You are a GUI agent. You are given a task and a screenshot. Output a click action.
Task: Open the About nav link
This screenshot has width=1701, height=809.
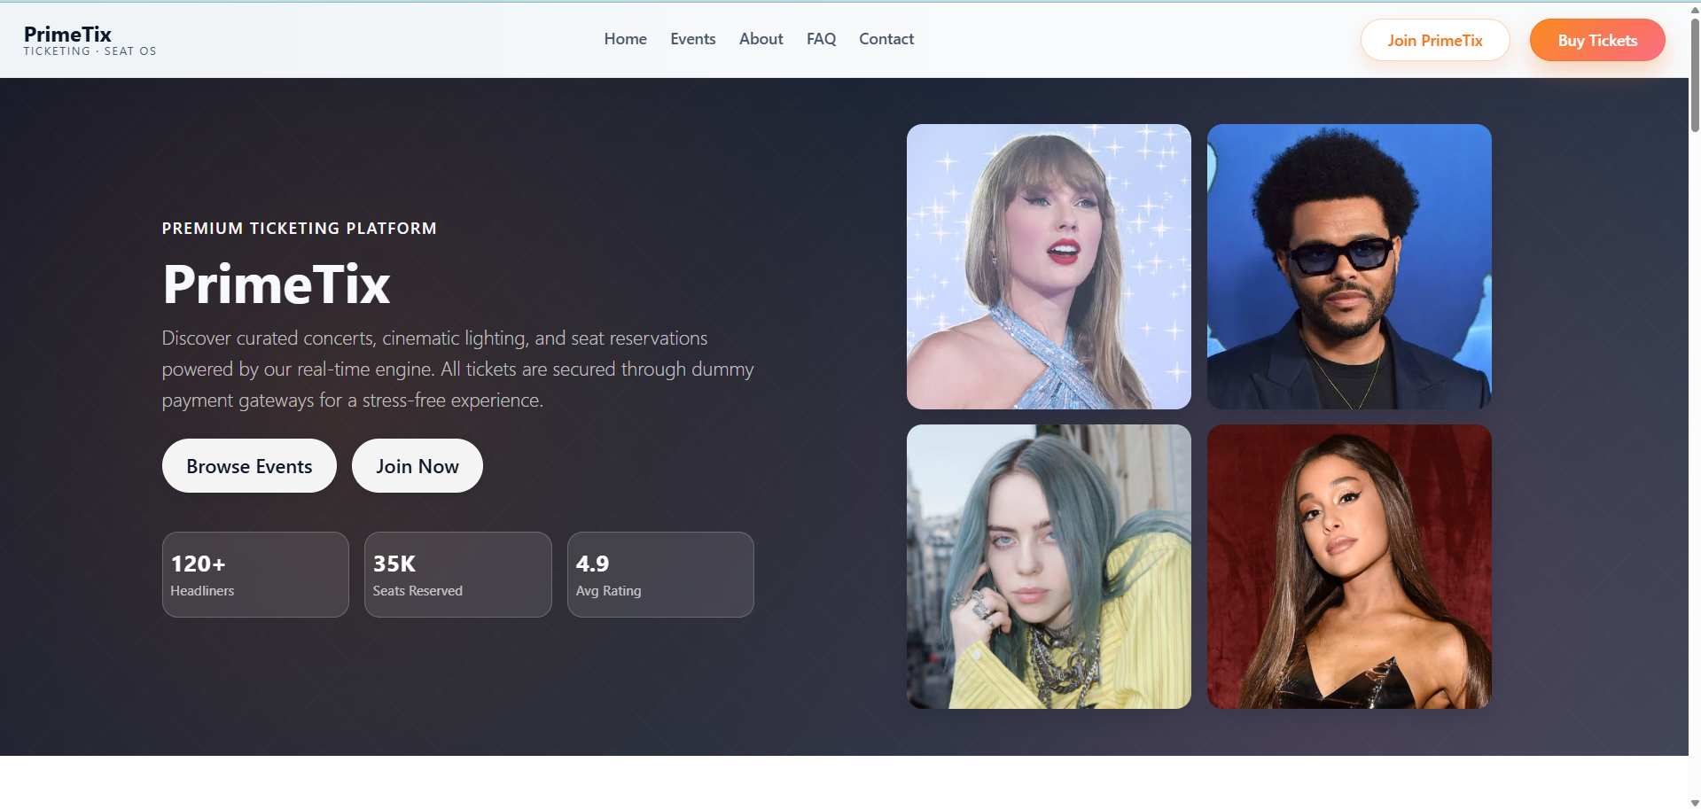point(761,39)
